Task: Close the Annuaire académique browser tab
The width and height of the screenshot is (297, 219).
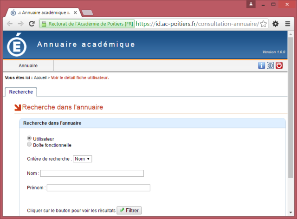Action: coord(75,13)
